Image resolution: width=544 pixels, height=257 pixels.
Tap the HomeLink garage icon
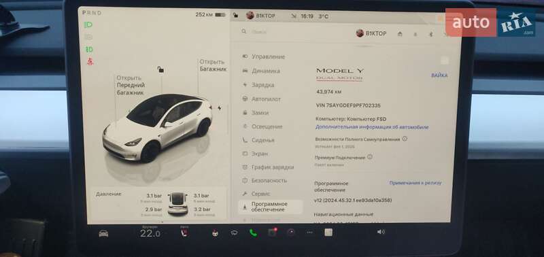click(400, 34)
